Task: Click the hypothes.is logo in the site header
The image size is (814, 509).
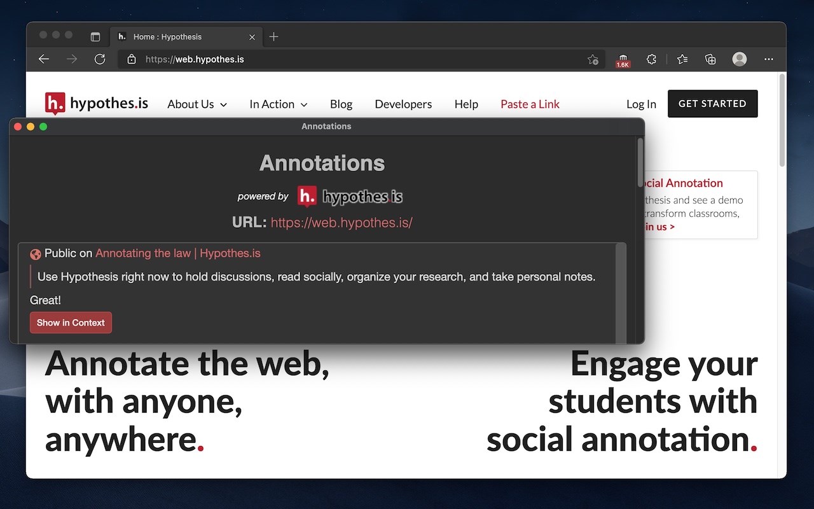Action: (x=97, y=104)
